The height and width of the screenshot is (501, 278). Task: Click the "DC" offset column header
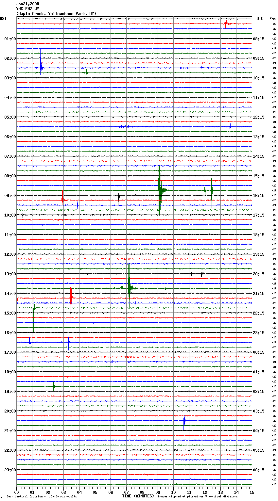(x=271, y=18)
